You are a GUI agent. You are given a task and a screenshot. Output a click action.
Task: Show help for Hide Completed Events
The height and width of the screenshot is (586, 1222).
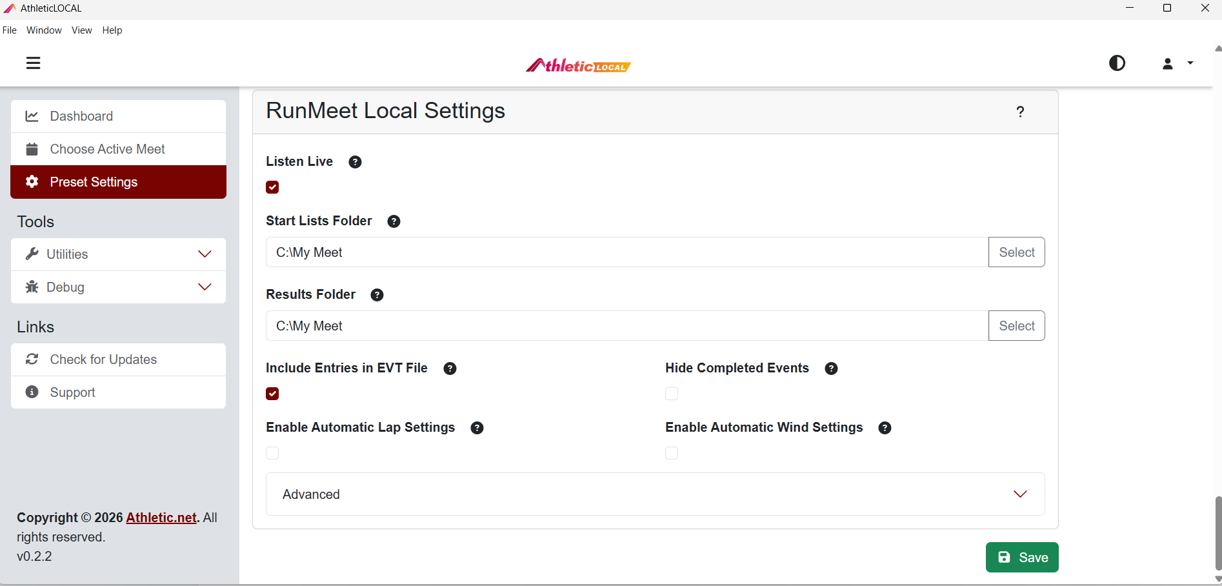coord(831,369)
